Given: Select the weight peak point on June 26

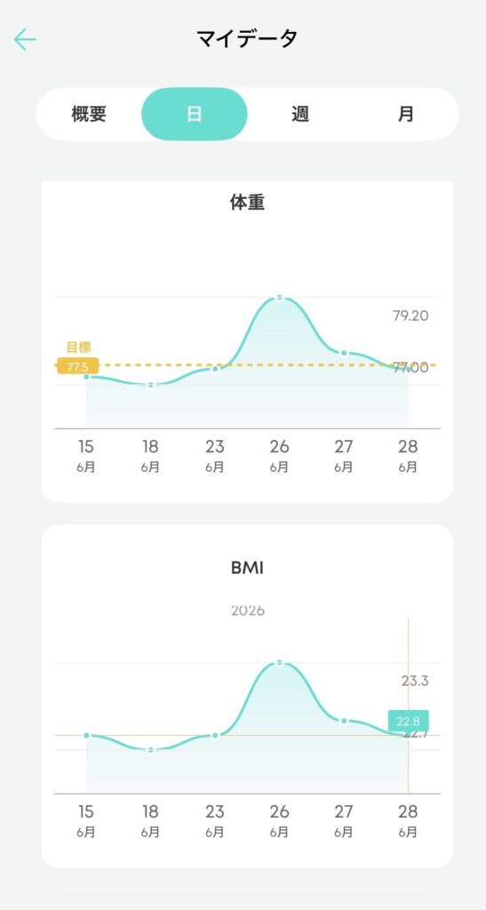Looking at the screenshot, I should coord(280,298).
